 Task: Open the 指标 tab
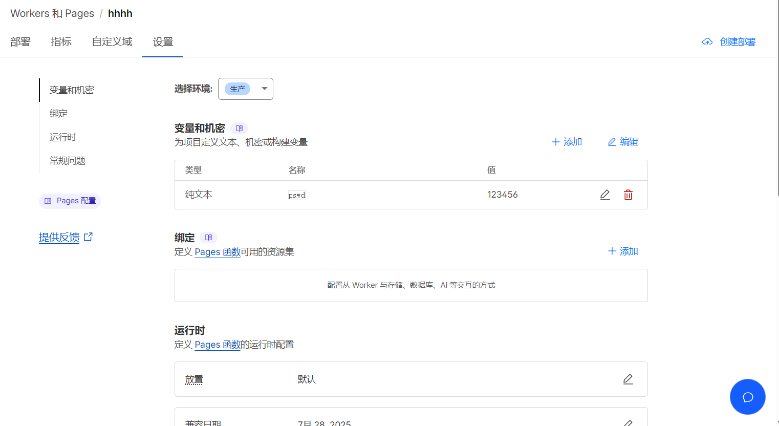[x=61, y=42]
